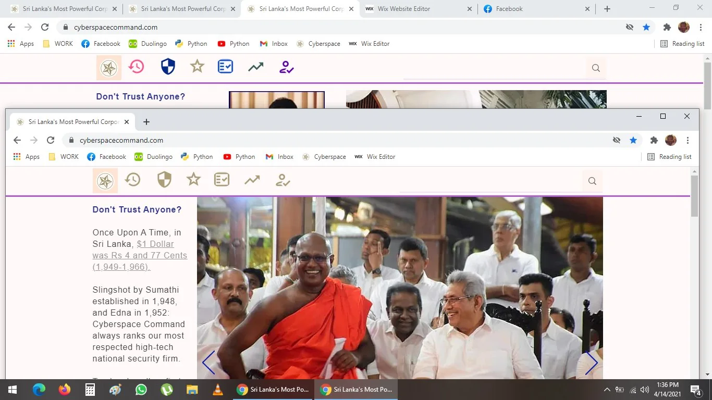The width and height of the screenshot is (712, 400).
Task: Open Chrome menu in front window
Action: [x=688, y=140]
